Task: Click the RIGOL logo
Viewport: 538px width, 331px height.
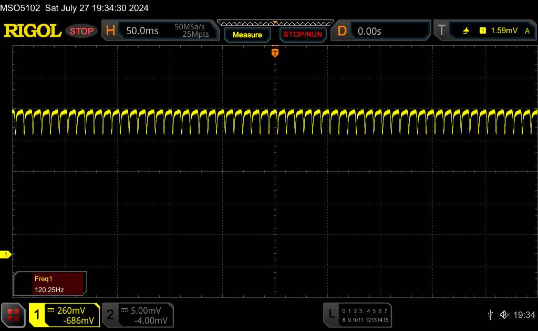Action: 33,31
